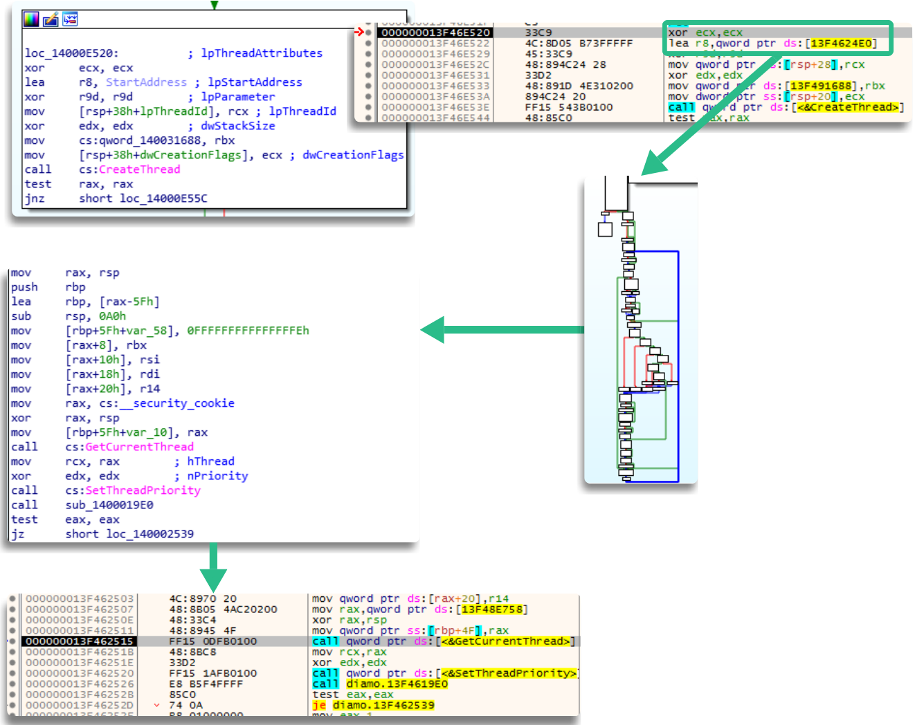Select highlighted address 000000013F46E520 in debugger

(436, 33)
